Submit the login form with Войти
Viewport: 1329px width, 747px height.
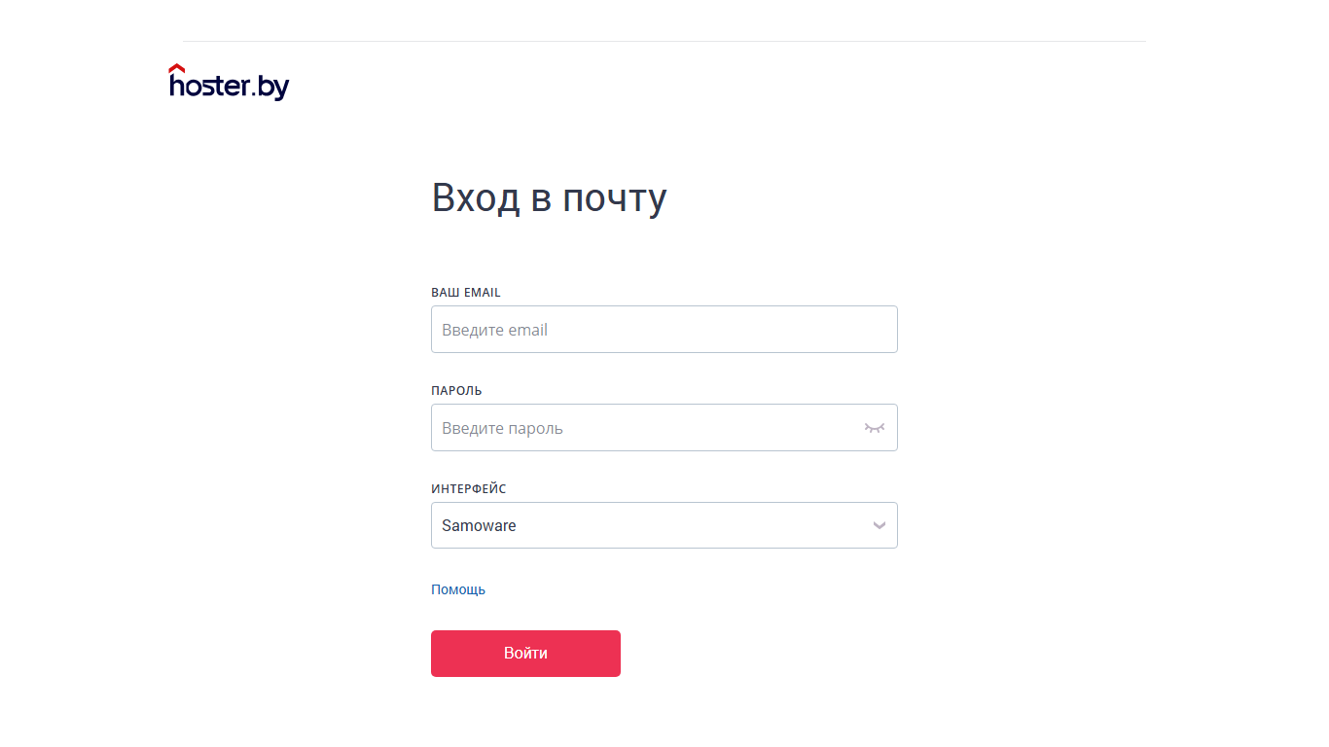[x=525, y=654]
